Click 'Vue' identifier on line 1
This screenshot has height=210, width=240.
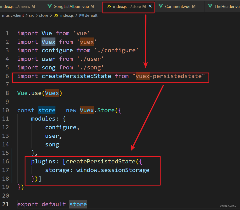point(47,33)
